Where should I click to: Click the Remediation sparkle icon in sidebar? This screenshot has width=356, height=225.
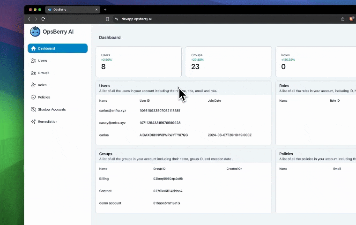pos(33,121)
